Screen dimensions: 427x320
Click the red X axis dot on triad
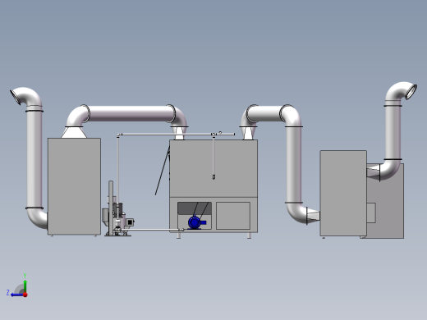25,295
